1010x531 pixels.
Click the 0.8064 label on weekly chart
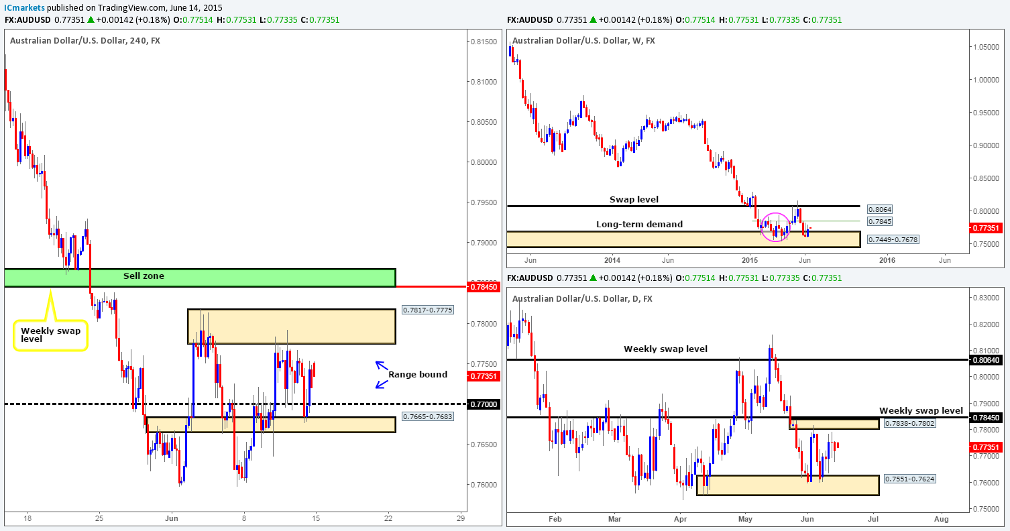[879, 209]
